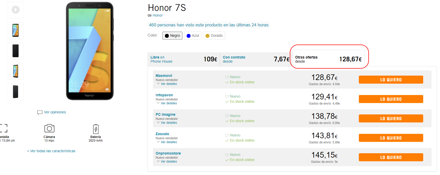Screen dimensions: 440x175
Task: Expand Ver detalles for Zascalo
Action: coord(167,142)
